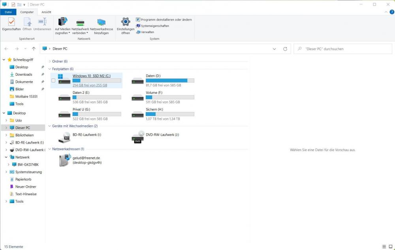This screenshot has width=395, height=250.
Task: Collapse the Festplatten (6) group
Action: (49, 69)
